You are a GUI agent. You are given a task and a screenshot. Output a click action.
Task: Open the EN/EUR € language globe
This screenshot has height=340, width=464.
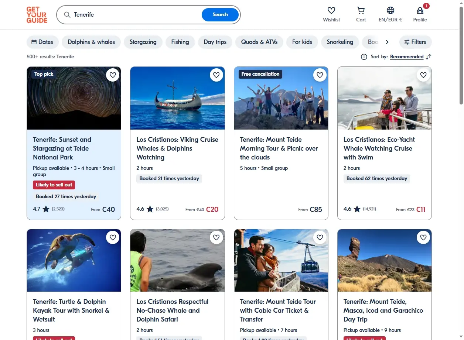390,10
